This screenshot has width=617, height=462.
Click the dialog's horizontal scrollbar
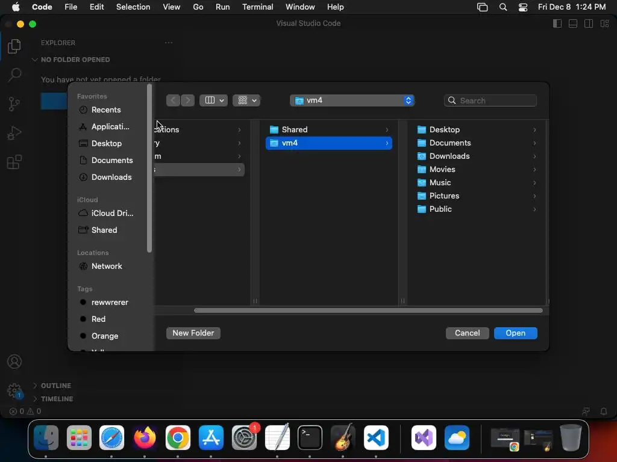pos(368,310)
